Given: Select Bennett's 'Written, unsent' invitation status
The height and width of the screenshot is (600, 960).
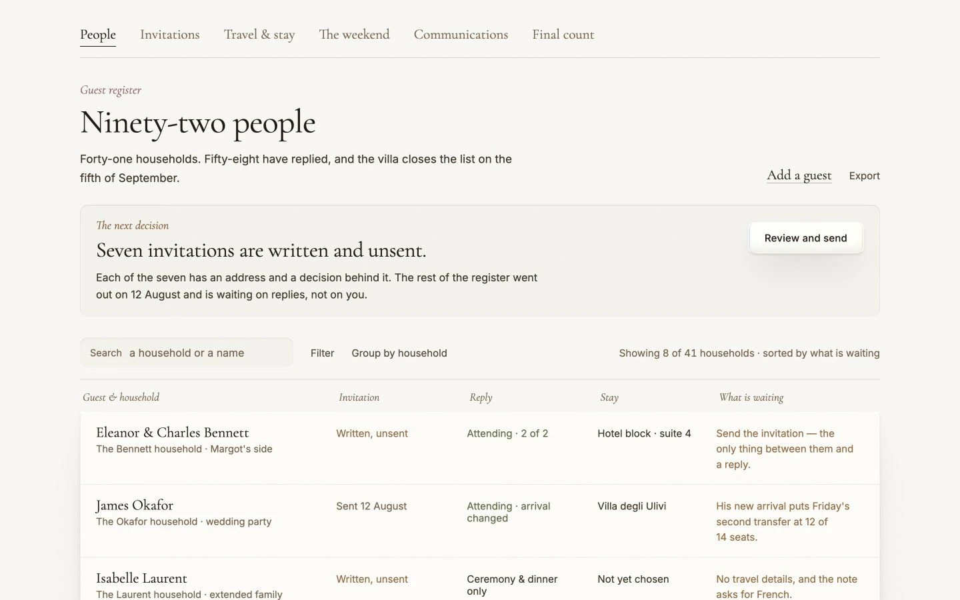Looking at the screenshot, I should 372,433.
